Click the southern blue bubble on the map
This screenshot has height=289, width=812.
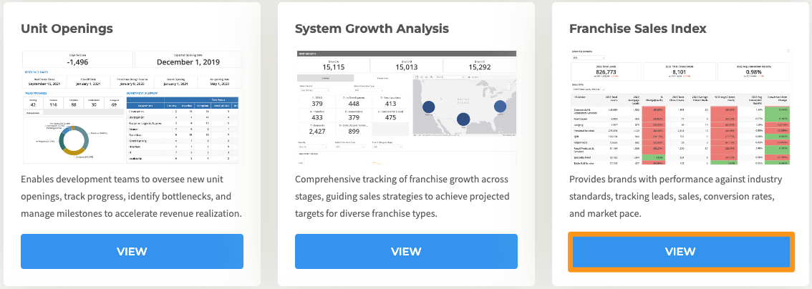click(463, 119)
